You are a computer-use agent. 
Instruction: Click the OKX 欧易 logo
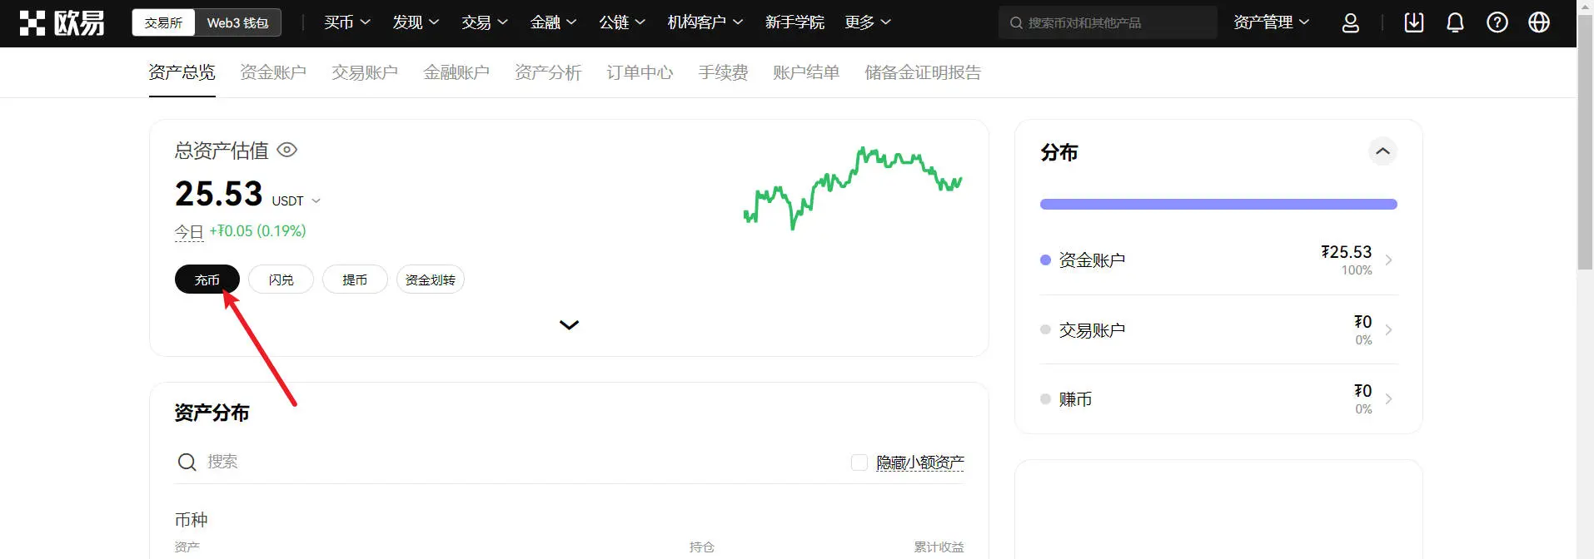pos(62,23)
